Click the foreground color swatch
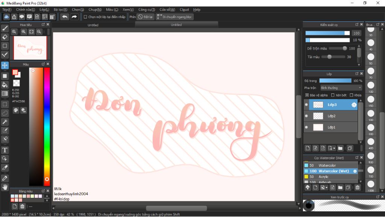 coord(15,72)
